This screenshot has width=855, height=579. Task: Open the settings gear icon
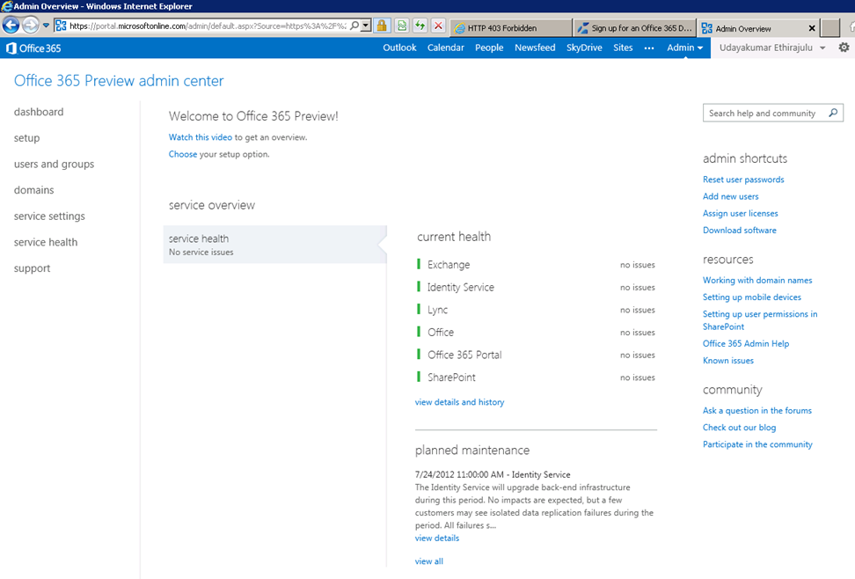tap(844, 48)
